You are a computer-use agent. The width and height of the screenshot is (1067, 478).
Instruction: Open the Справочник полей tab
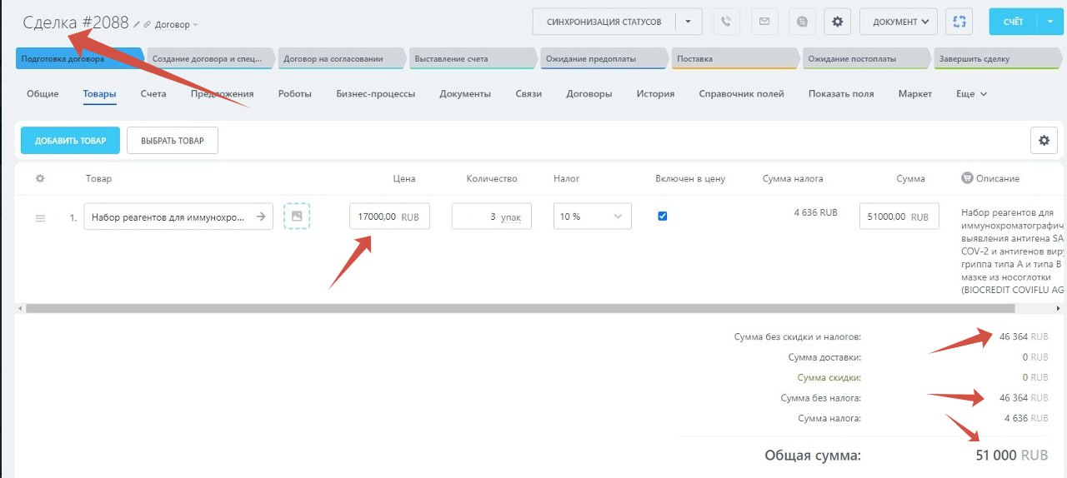(x=741, y=93)
